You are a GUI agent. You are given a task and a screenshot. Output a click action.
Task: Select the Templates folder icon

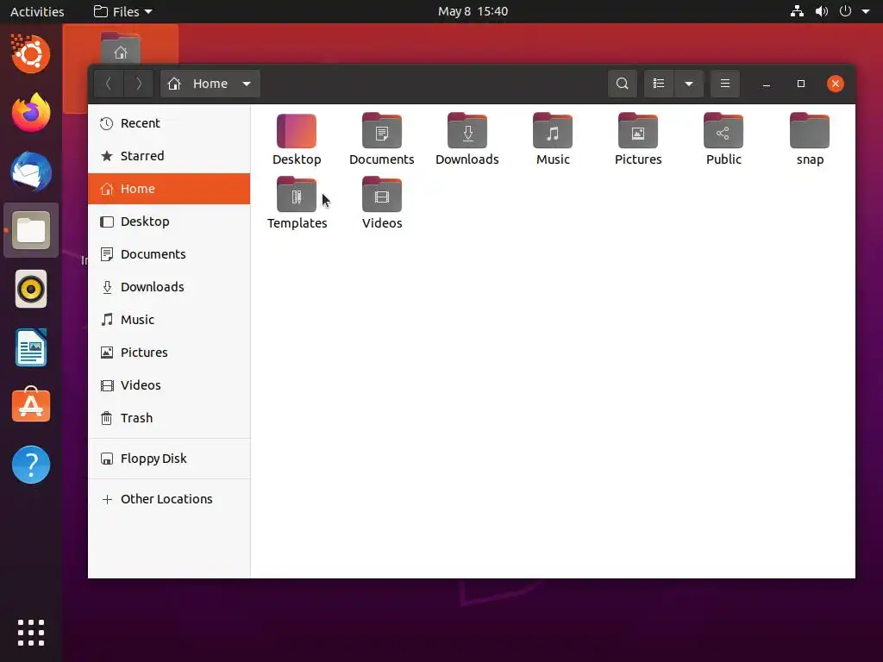(297, 195)
